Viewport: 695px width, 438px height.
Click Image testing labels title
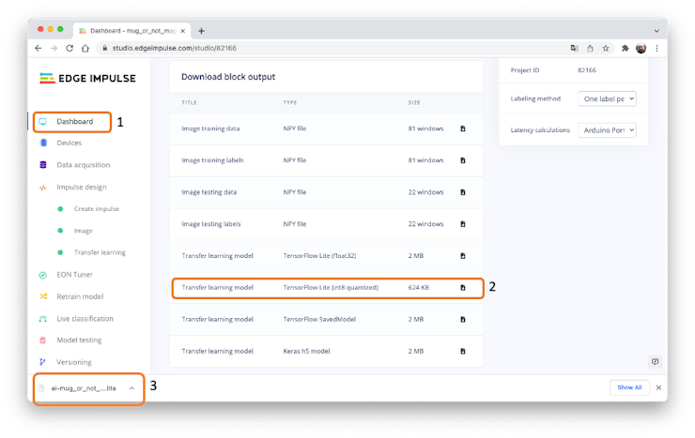211,224
